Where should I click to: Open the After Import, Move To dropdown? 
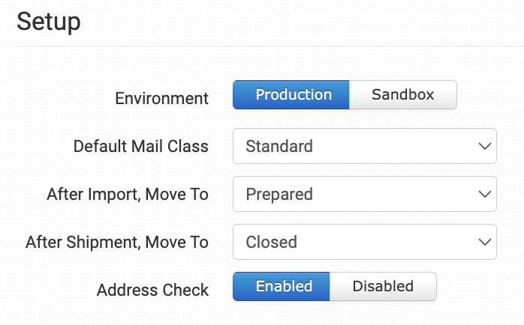pyautogui.click(x=364, y=194)
